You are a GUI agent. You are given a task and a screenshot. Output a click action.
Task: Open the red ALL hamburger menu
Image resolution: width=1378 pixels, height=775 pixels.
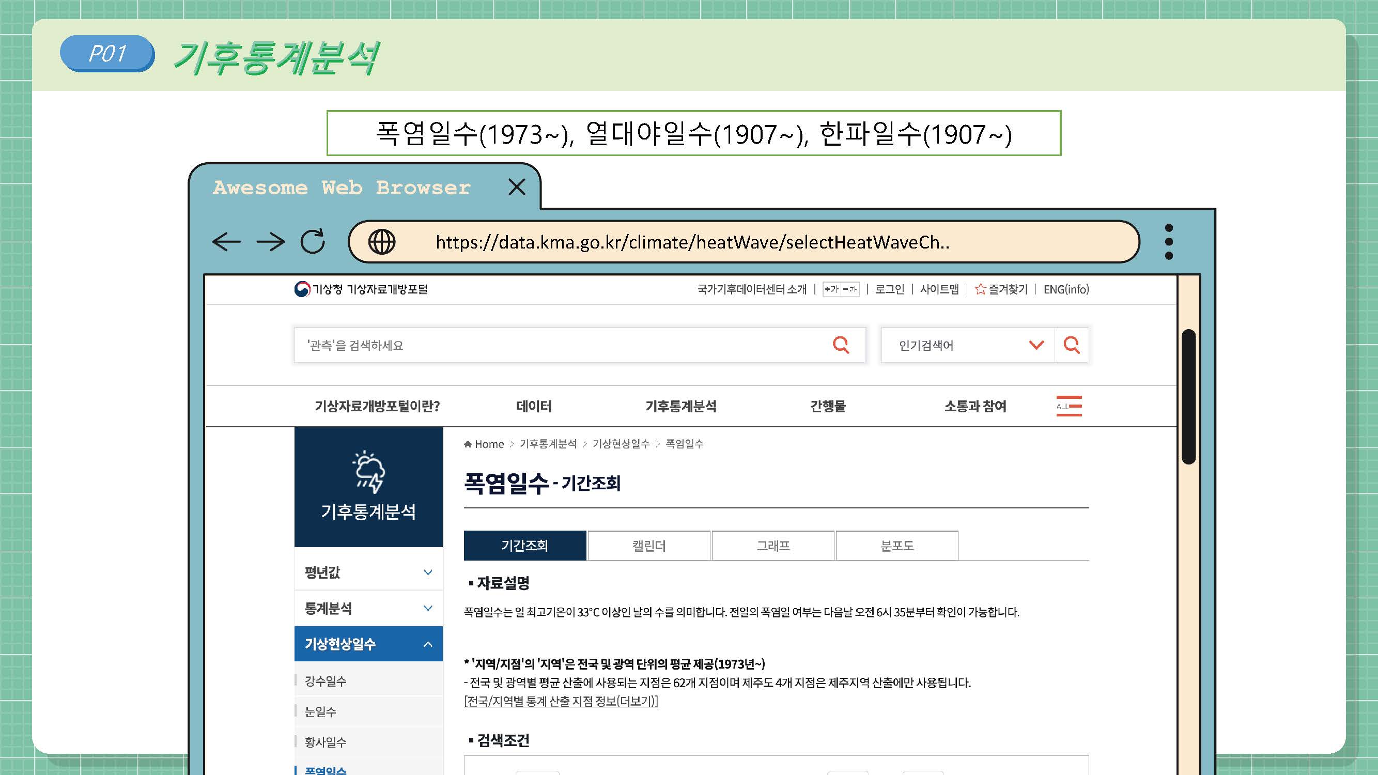pos(1069,406)
